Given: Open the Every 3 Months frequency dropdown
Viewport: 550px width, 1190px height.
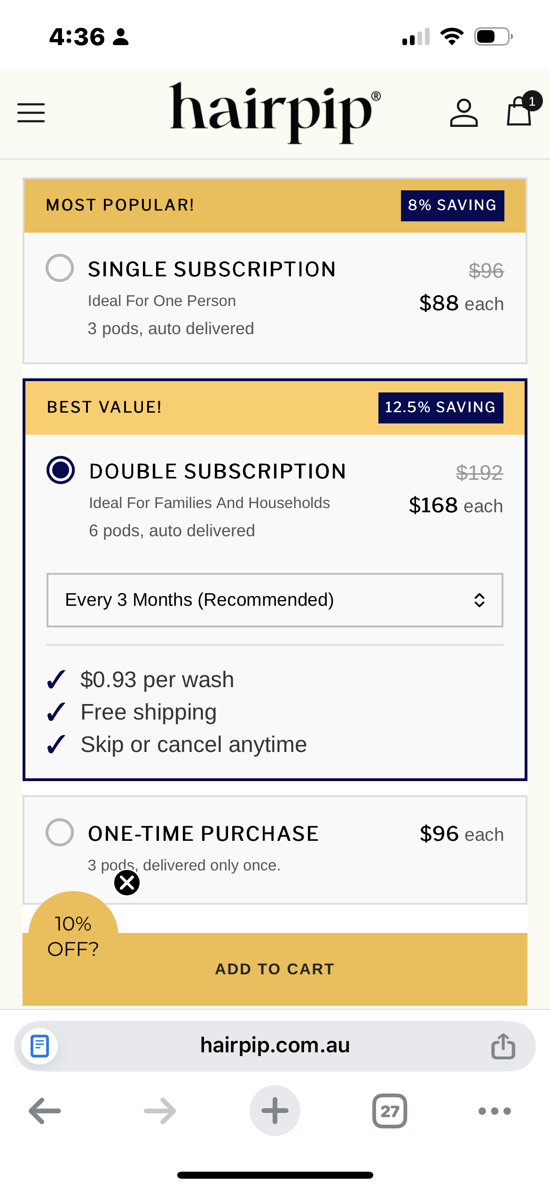Looking at the screenshot, I should click(275, 600).
